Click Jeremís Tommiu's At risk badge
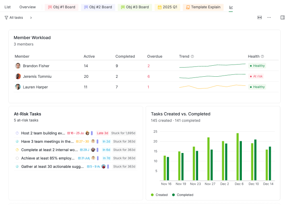 256,76
